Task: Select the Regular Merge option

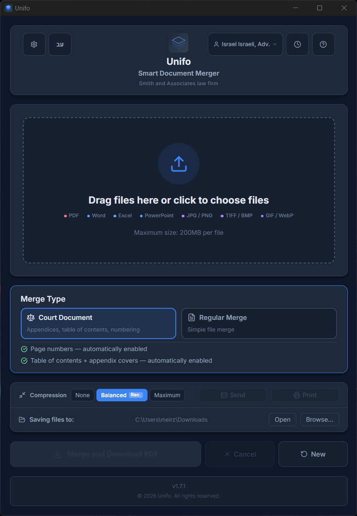Action: (259, 323)
